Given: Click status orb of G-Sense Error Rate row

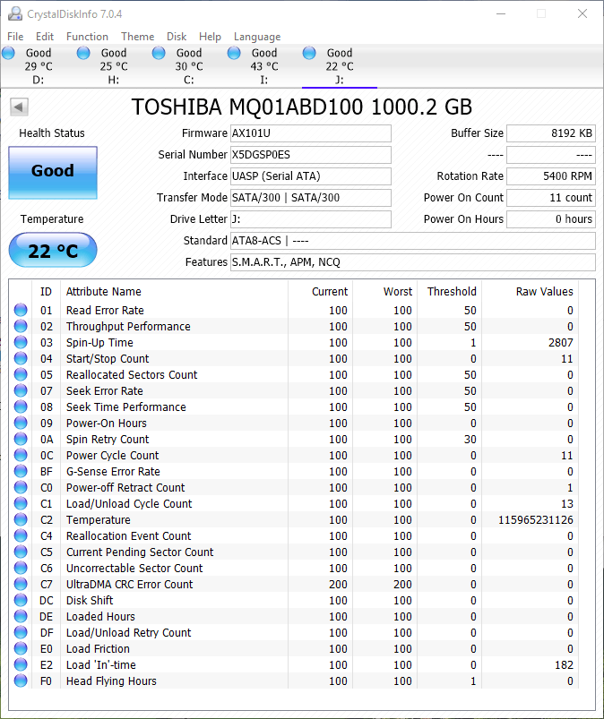Looking at the screenshot, I should point(21,471).
